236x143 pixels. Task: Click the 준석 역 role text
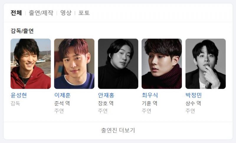[x=62, y=103]
